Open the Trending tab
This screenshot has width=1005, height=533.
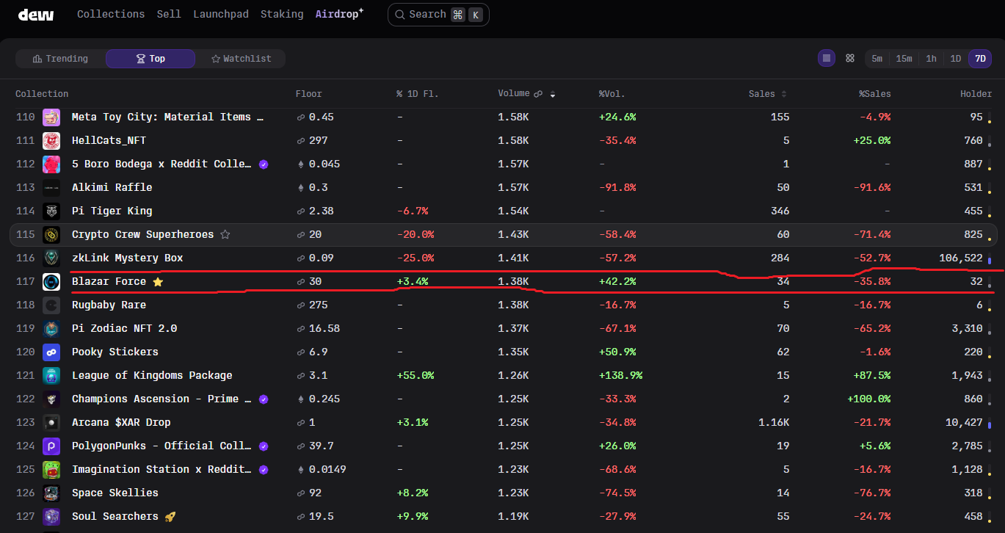[x=61, y=59]
